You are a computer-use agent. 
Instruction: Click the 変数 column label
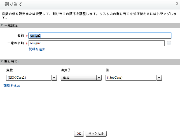10,70
